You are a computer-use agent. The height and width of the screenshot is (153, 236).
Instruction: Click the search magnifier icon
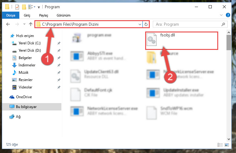coord(223,24)
